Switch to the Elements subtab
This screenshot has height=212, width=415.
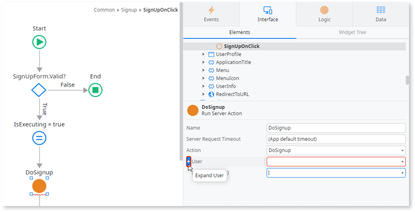click(x=239, y=32)
